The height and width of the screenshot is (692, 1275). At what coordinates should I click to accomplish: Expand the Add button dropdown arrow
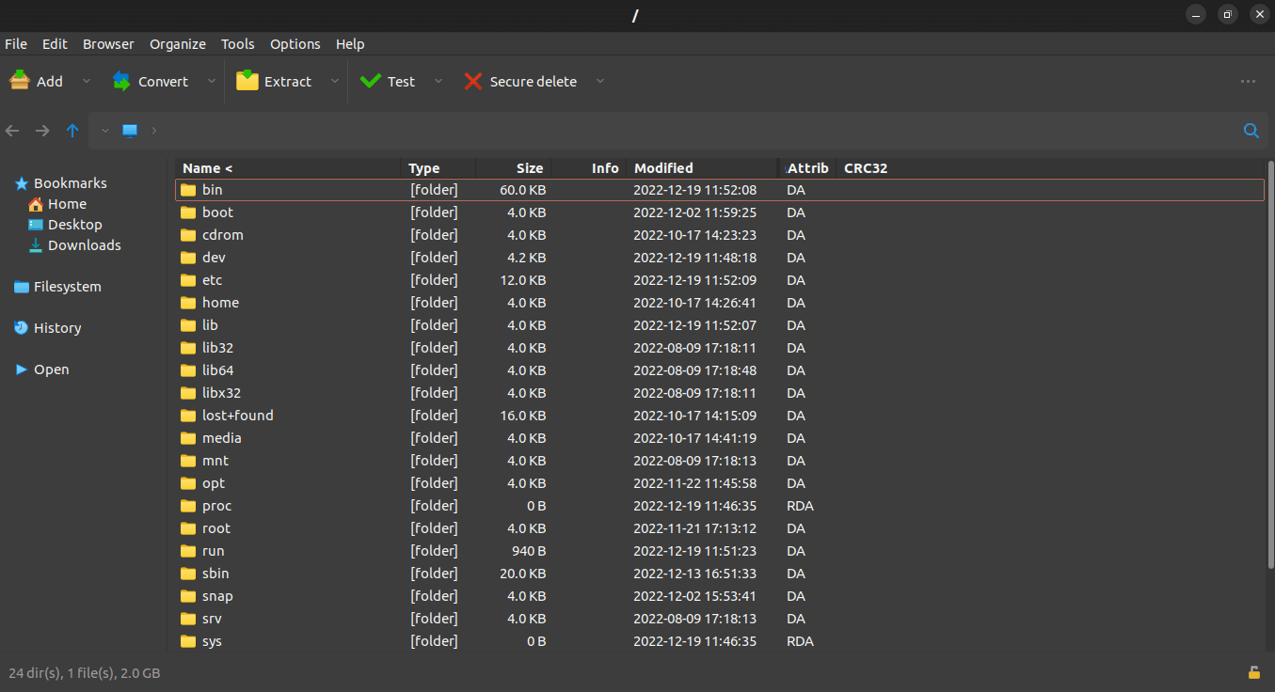[x=87, y=82]
